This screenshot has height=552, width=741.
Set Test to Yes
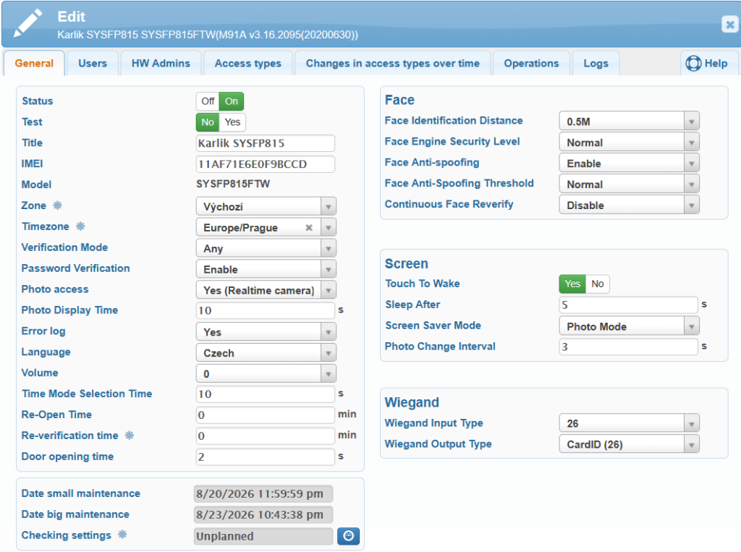tap(232, 122)
